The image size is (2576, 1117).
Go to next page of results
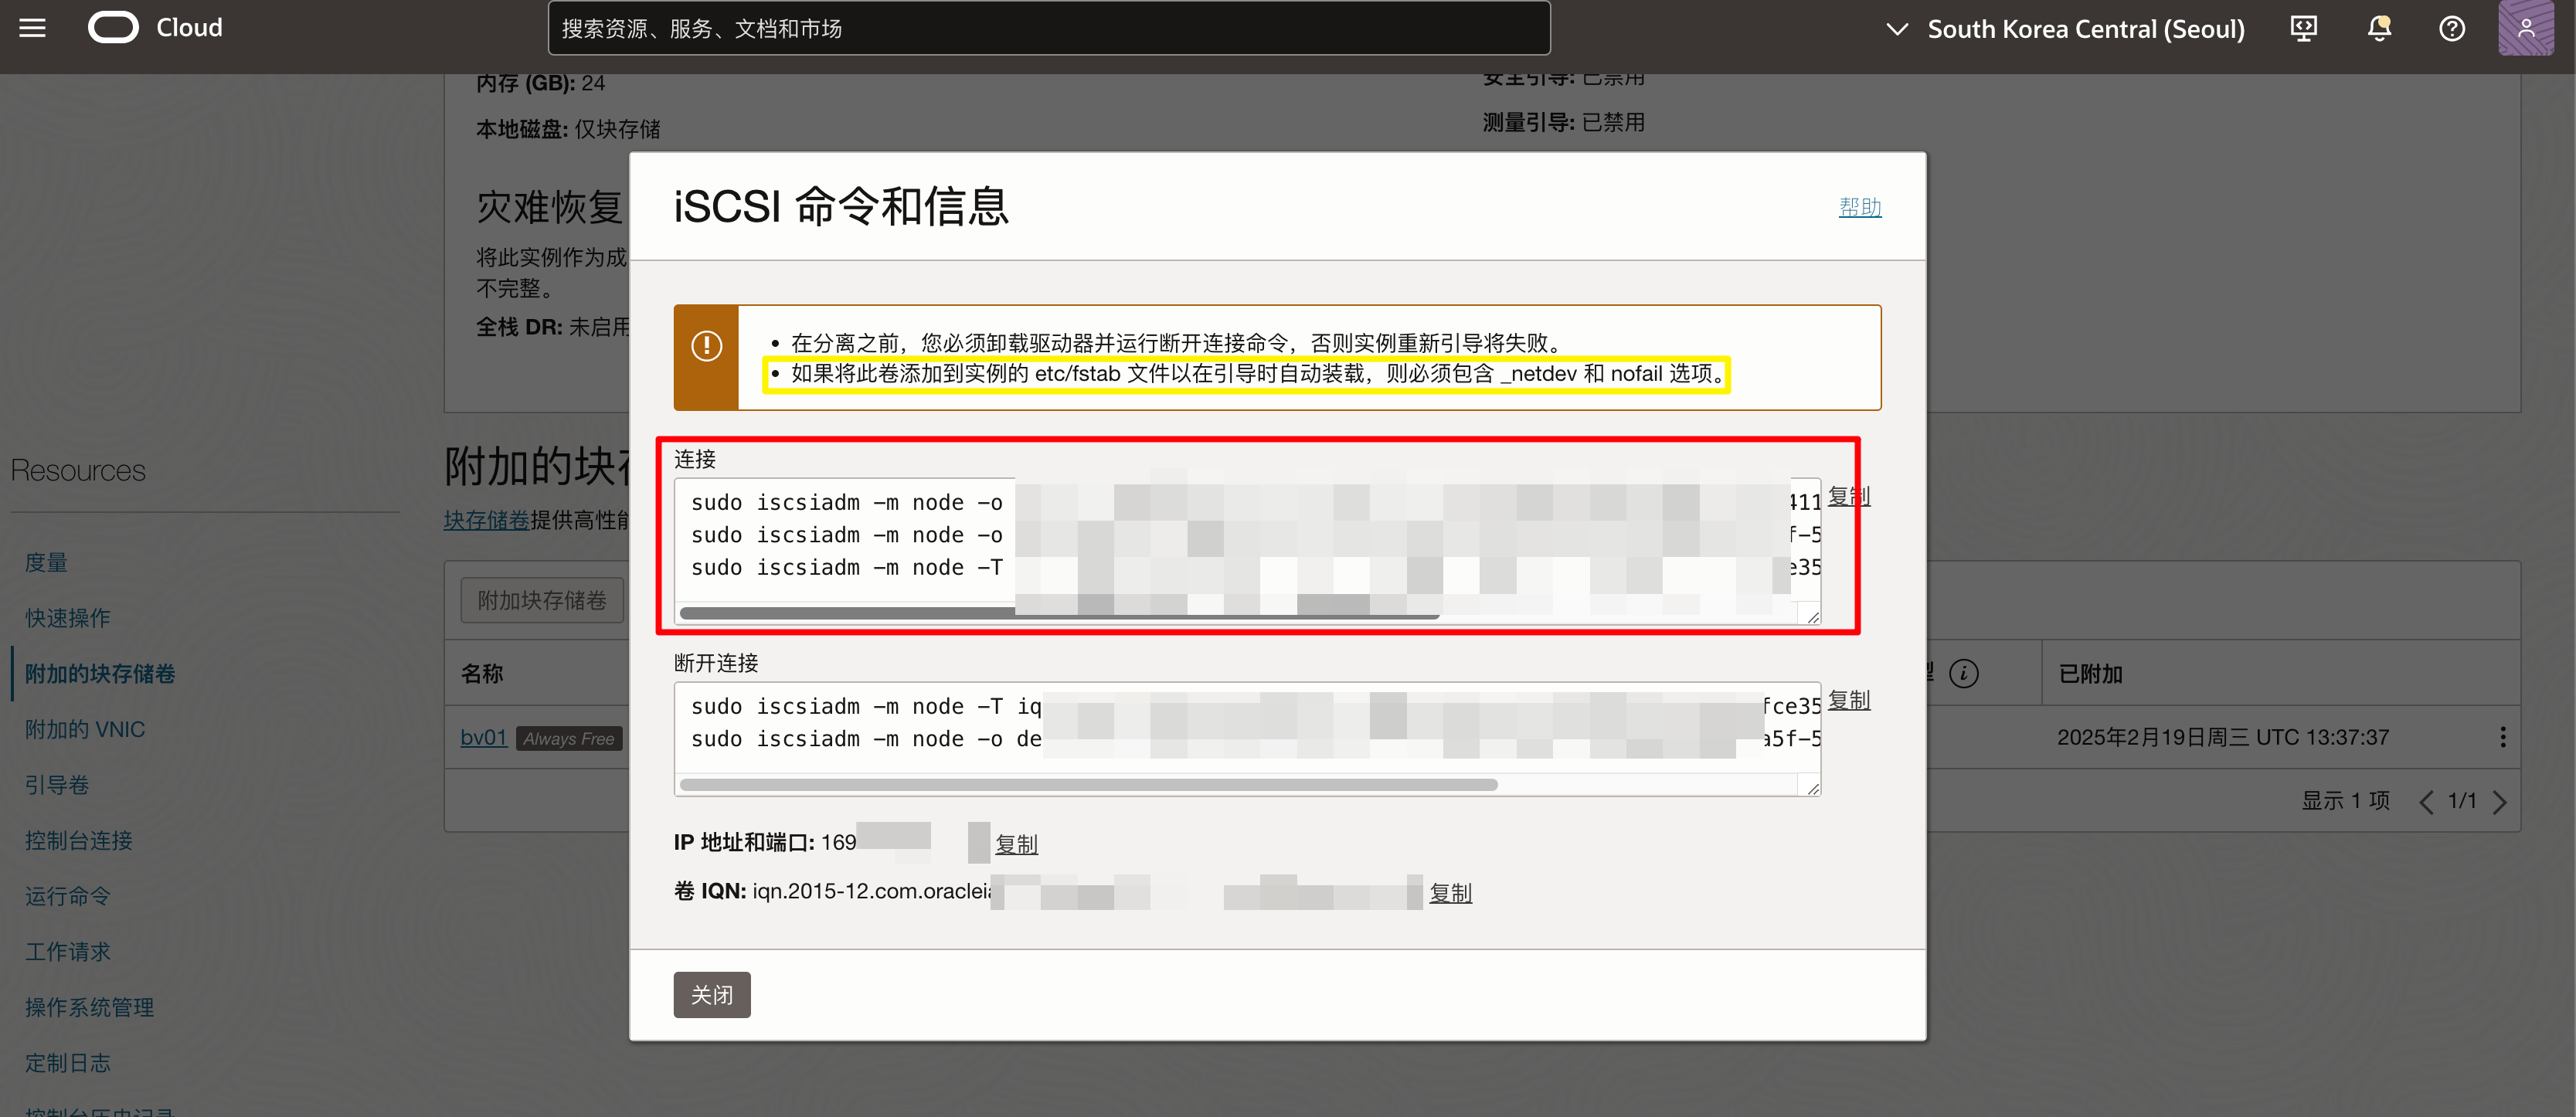tap(2500, 802)
